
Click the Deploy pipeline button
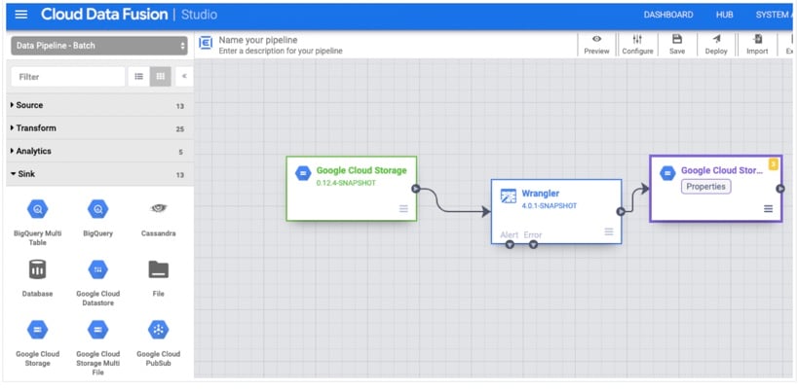716,45
